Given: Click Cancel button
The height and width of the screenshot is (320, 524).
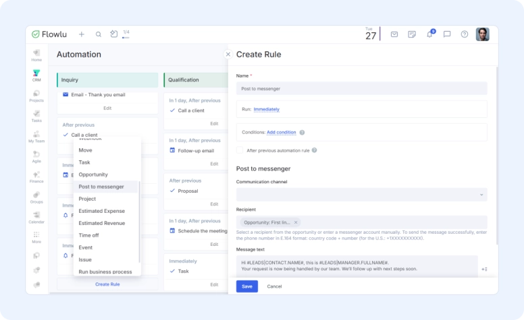Looking at the screenshot, I should click(x=274, y=286).
